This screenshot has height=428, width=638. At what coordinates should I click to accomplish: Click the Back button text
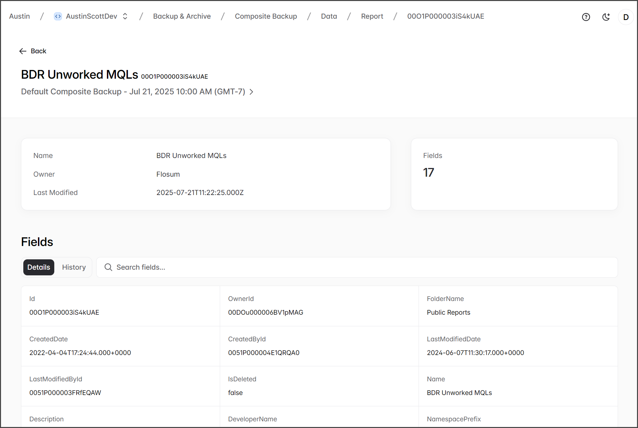[x=39, y=51]
